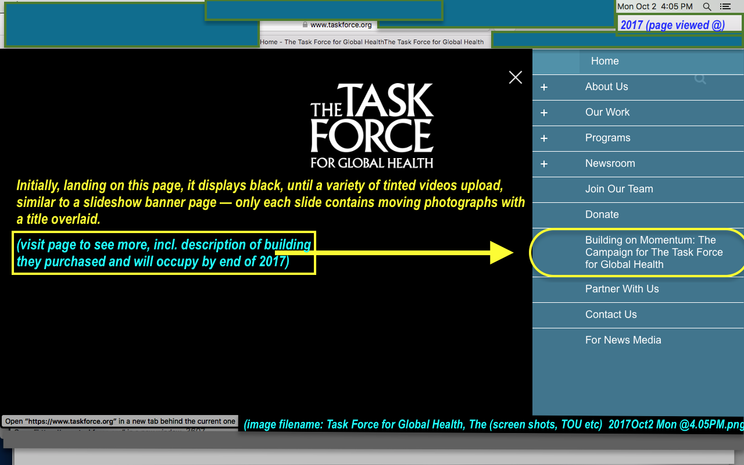The image size is (744, 465).
Task: Click the www.taskforce.org address bar
Action: pos(341,25)
